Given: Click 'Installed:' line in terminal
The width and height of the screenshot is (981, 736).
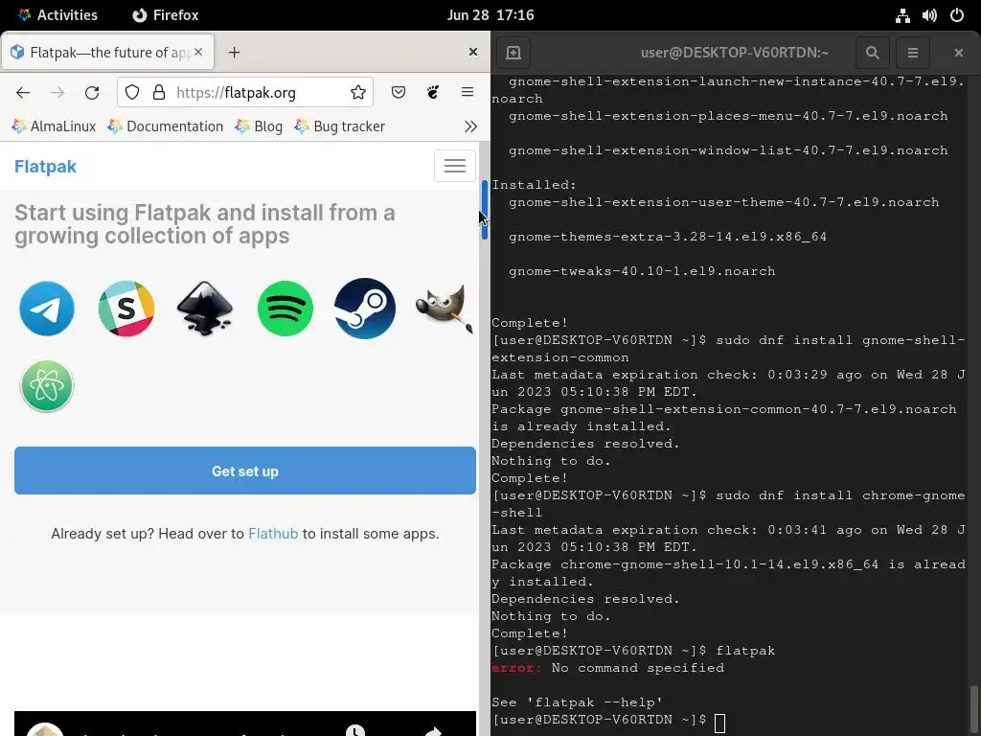Looking at the screenshot, I should [535, 185].
